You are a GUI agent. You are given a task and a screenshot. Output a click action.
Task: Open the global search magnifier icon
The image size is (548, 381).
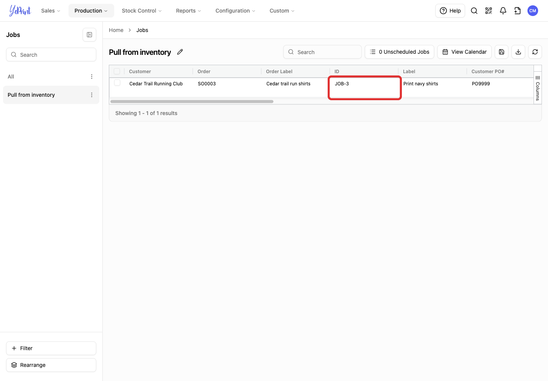(474, 11)
